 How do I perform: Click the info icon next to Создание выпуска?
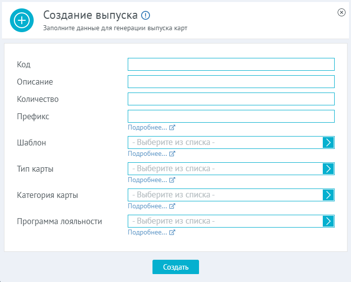coord(146,15)
